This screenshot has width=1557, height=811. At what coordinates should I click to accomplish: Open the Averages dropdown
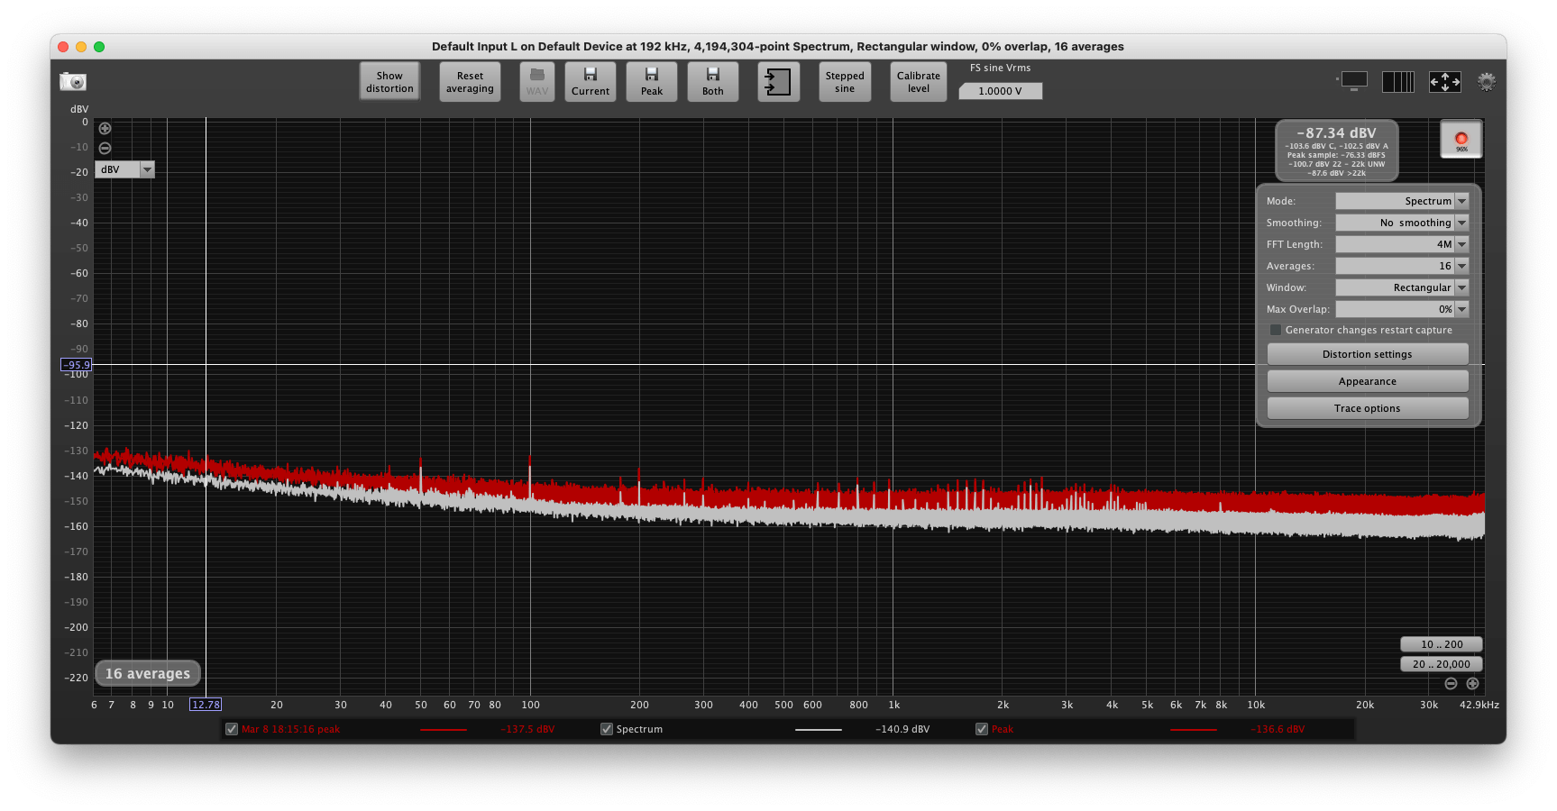(x=1402, y=266)
